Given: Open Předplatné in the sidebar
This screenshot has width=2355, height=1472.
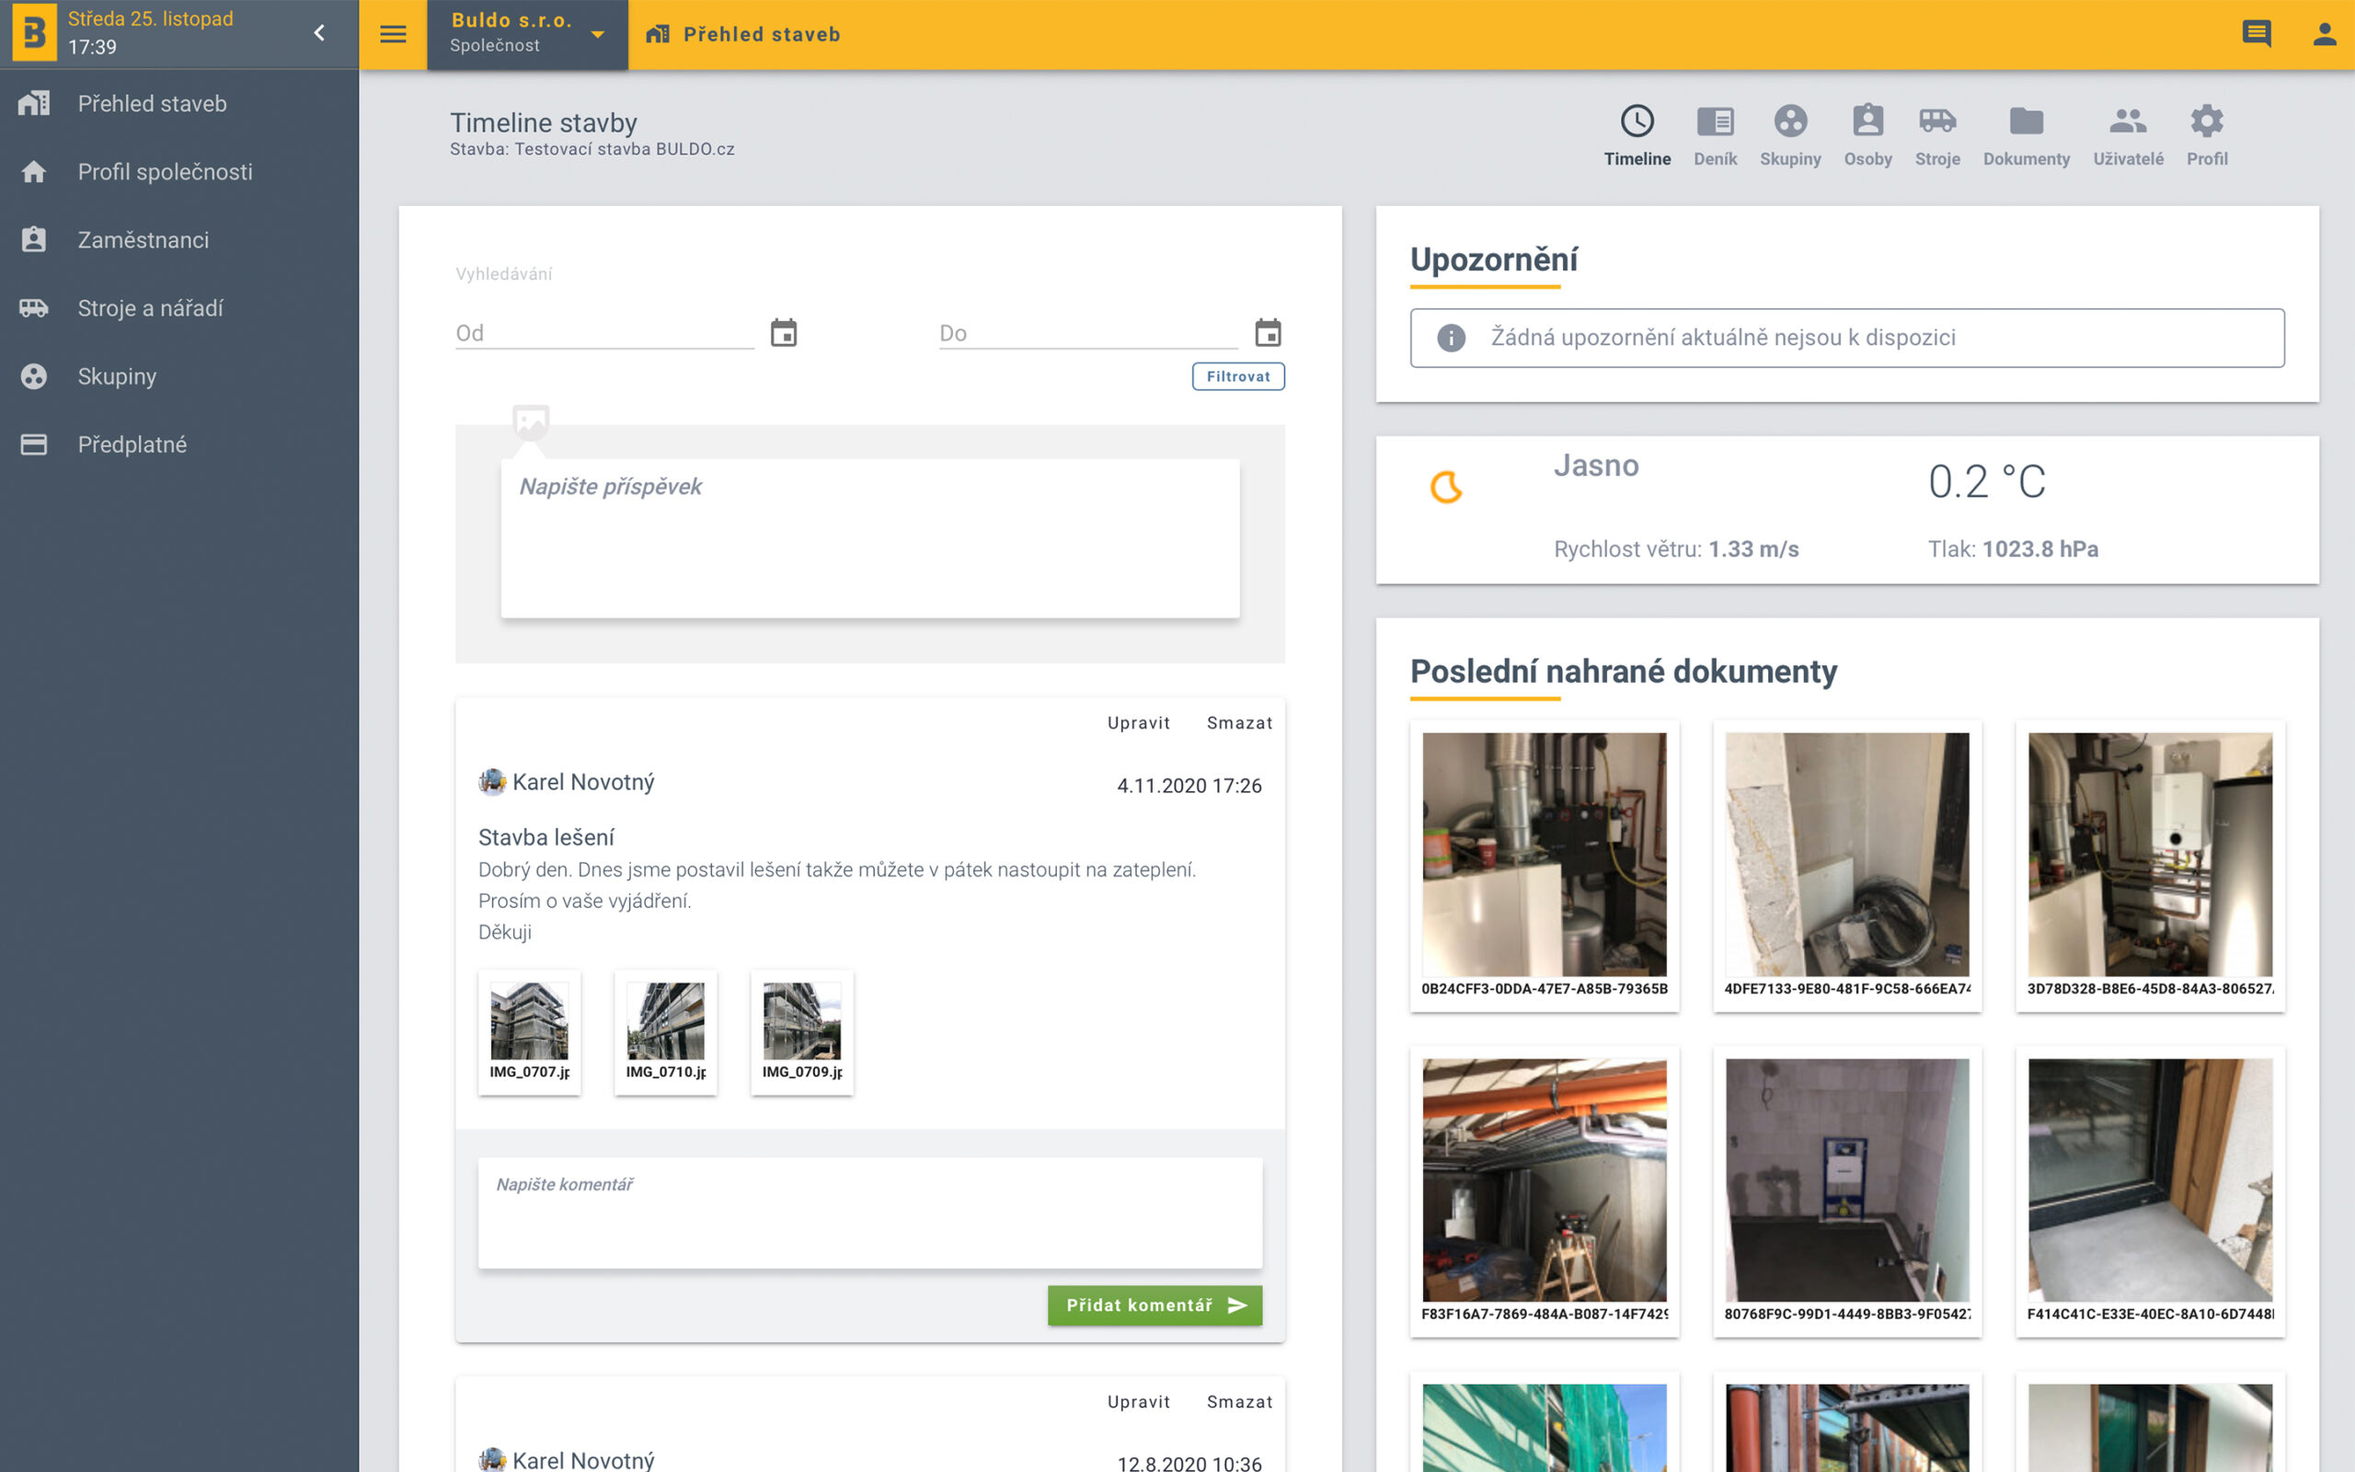Looking at the screenshot, I should (x=179, y=444).
